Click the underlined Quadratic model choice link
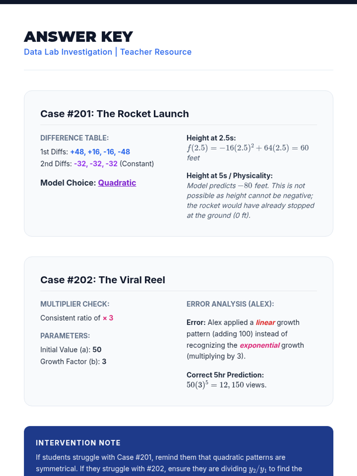Viewport: 357px width, 476px height. [117, 183]
